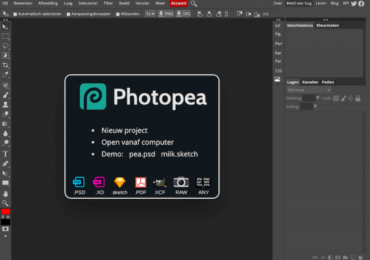
Task: Select the Zoom tool in the toolbox
Action: (5, 203)
